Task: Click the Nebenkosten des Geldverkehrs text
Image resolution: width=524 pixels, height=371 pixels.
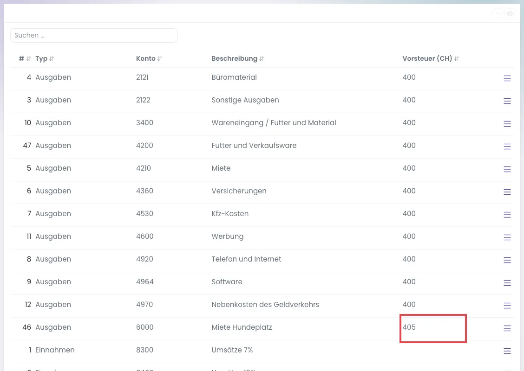Action: pos(265,304)
